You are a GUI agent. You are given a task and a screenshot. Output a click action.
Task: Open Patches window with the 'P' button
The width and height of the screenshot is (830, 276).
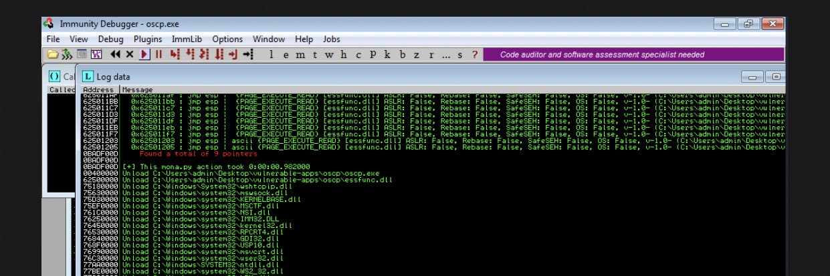373,55
